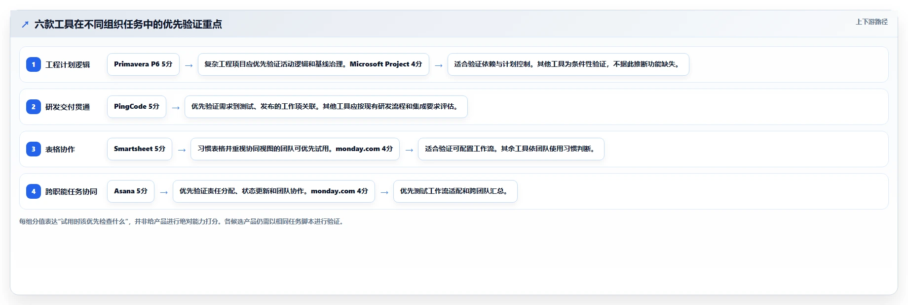Click the box 优先验证需求到测试、发布的工作项关联
The width and height of the screenshot is (908, 305).
click(326, 107)
